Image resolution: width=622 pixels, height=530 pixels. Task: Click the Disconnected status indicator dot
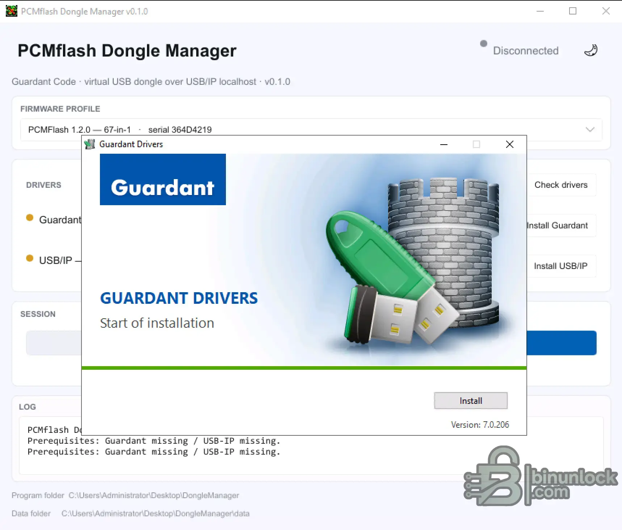484,44
